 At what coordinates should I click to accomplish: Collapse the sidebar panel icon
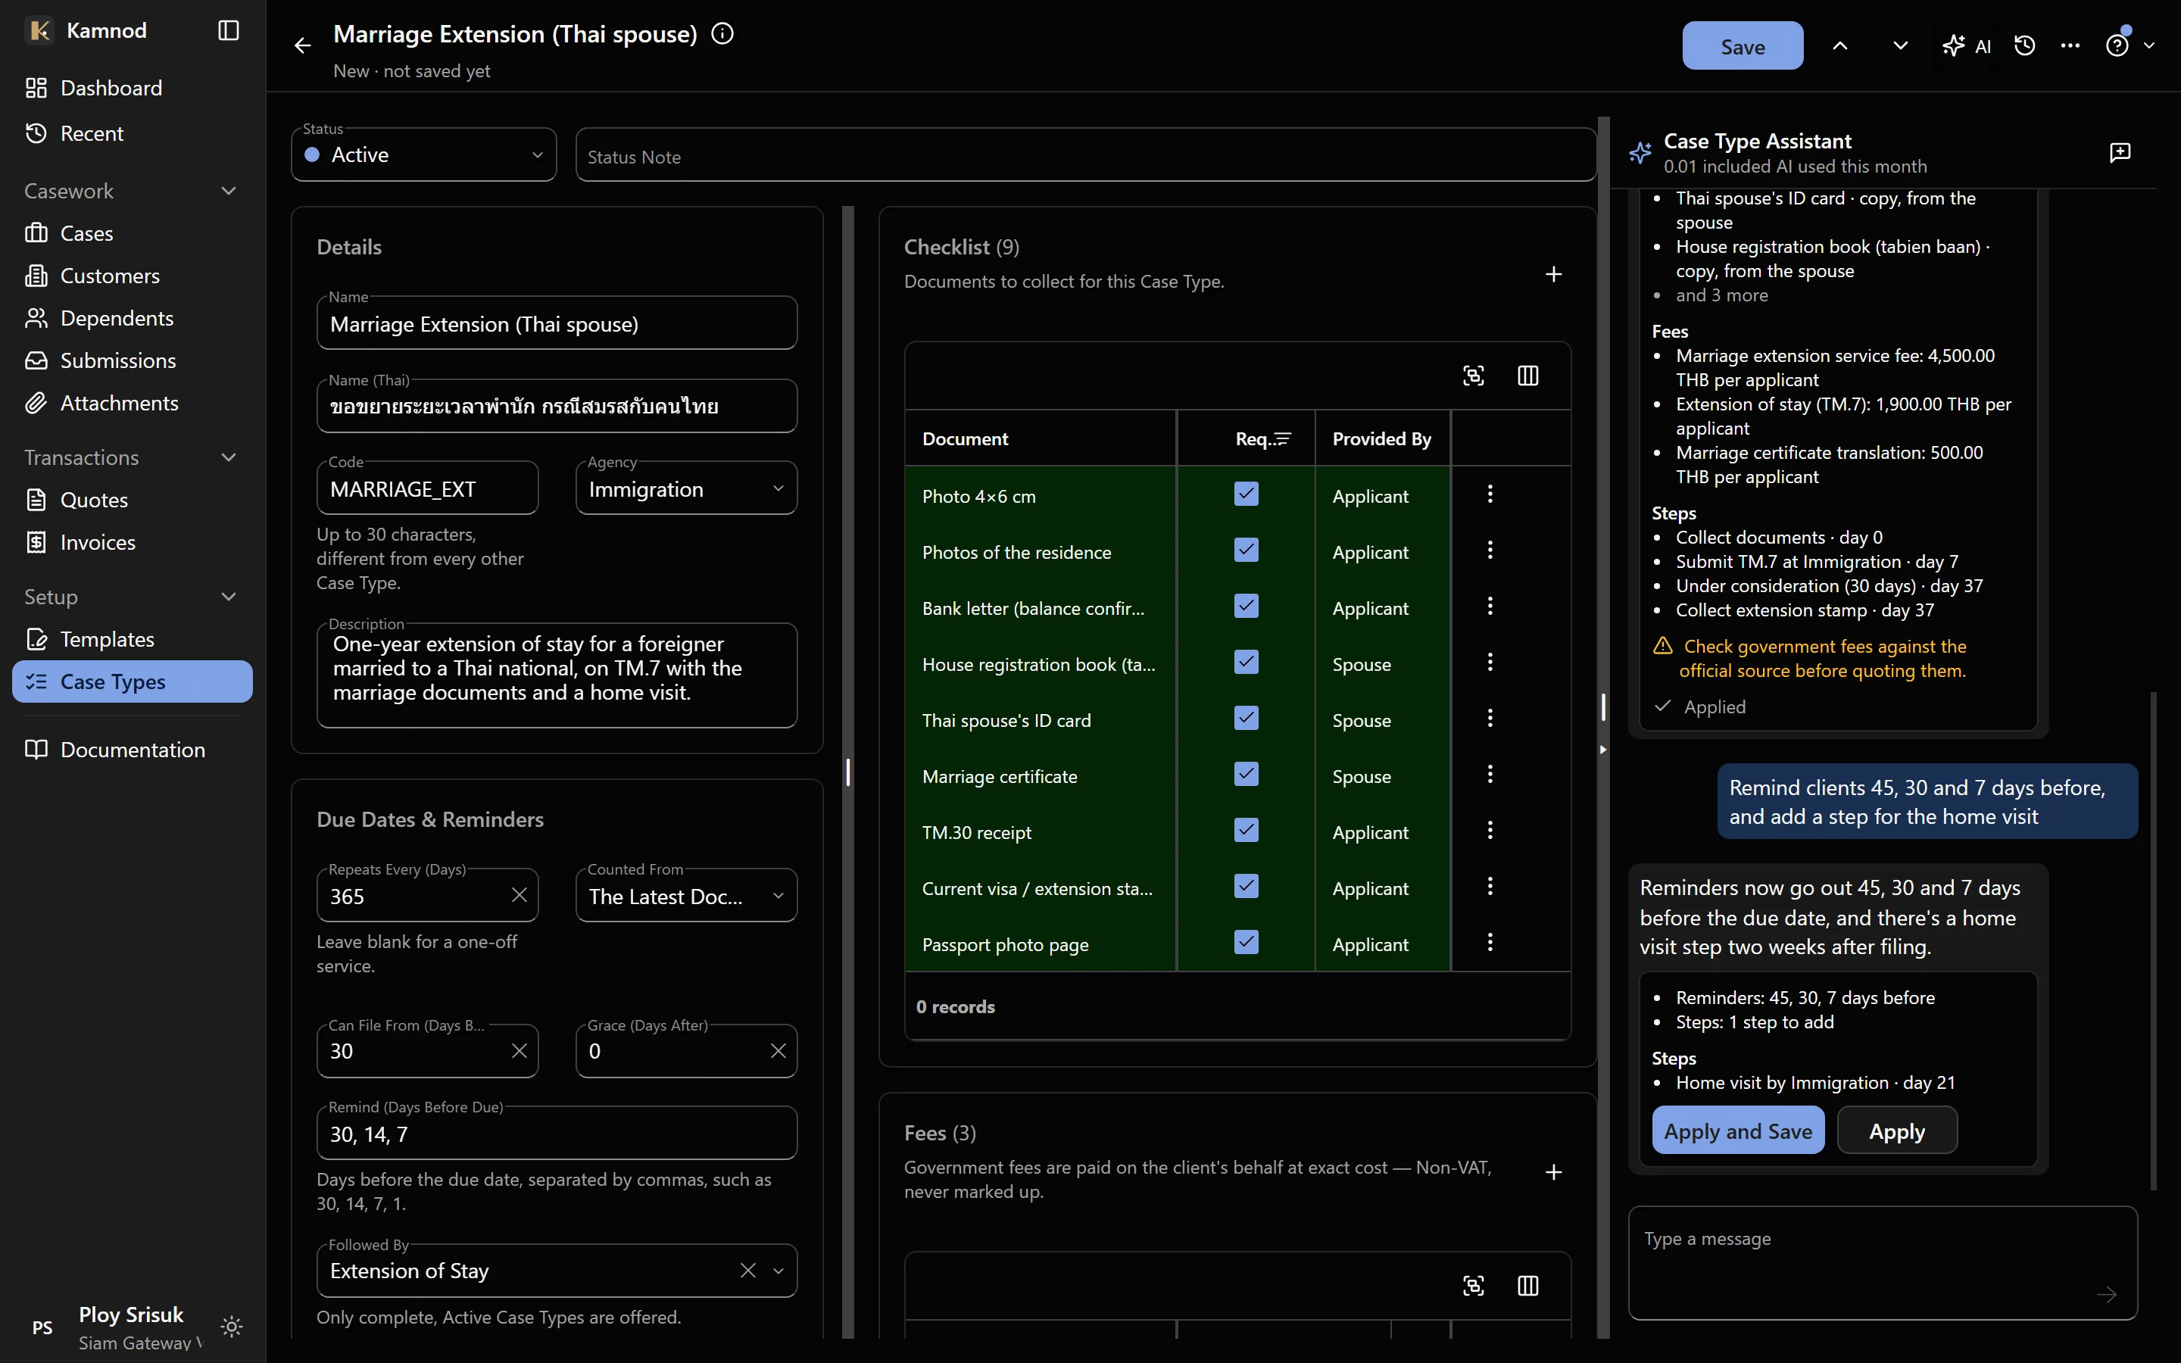(x=228, y=30)
